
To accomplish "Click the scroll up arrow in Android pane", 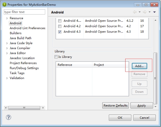I will pos(155,20).
